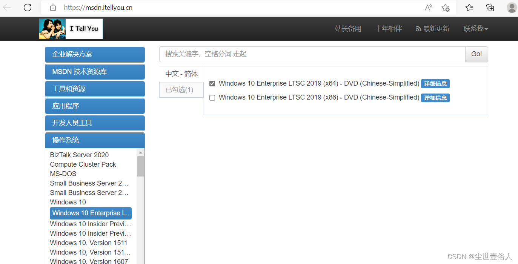This screenshot has height=264, width=518.
Task: Uncheck the LTSC 2019 (x64) checkbox
Action: point(212,84)
